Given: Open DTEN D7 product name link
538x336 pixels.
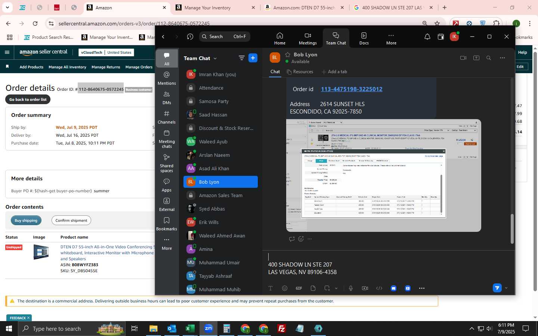Looking at the screenshot, I should coord(107,253).
